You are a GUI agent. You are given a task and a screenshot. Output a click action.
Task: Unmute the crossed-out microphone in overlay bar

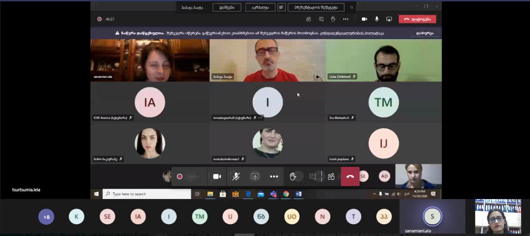[x=236, y=176]
